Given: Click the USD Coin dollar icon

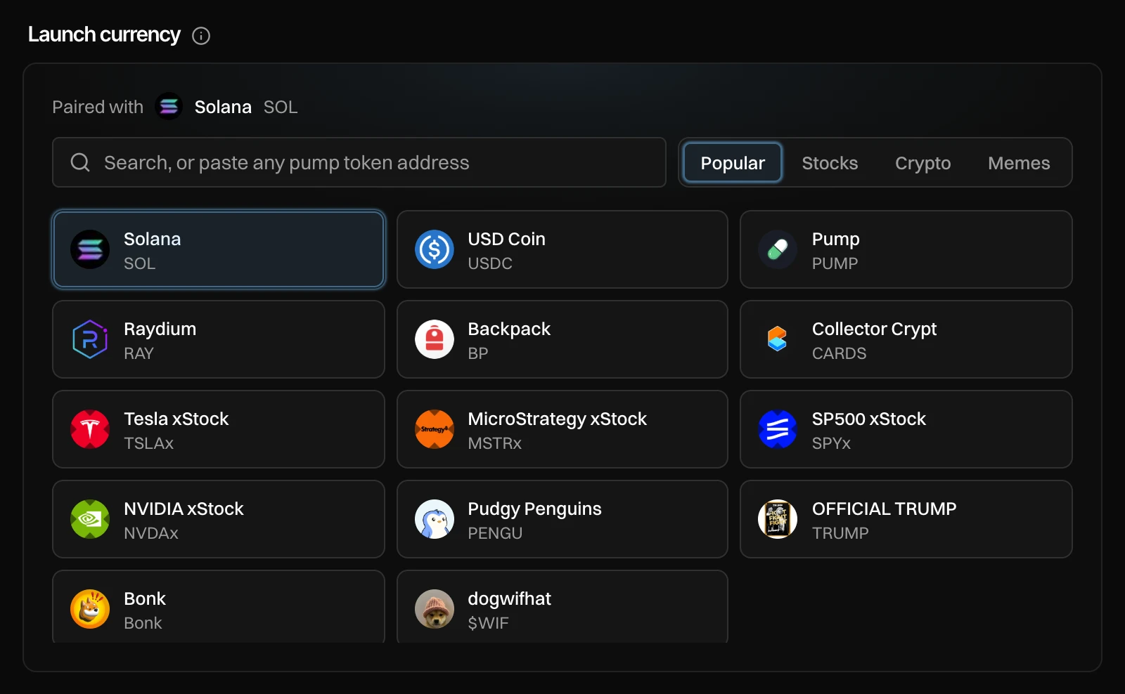Looking at the screenshot, I should pos(435,249).
